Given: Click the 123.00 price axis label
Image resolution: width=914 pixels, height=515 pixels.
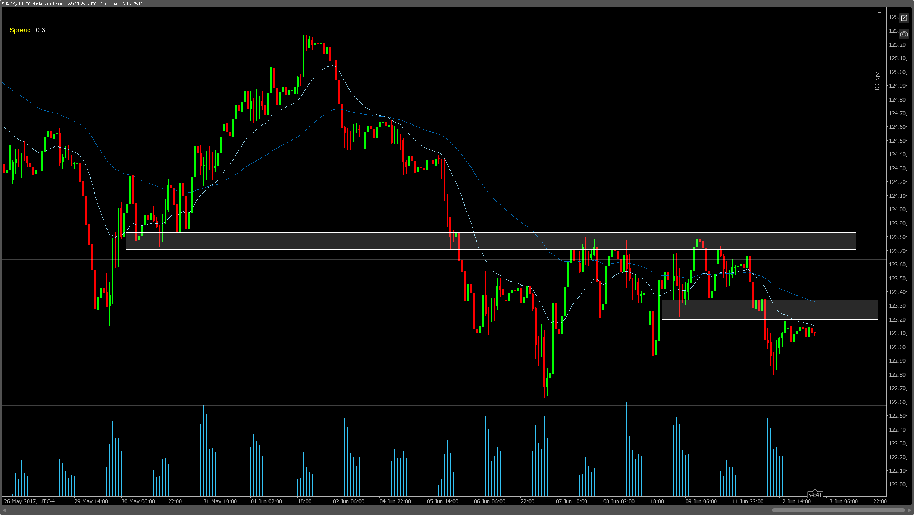Looking at the screenshot, I should [897, 347].
